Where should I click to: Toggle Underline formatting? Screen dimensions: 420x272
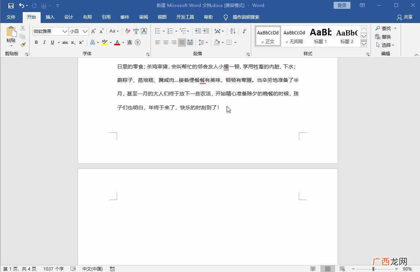click(x=52, y=42)
